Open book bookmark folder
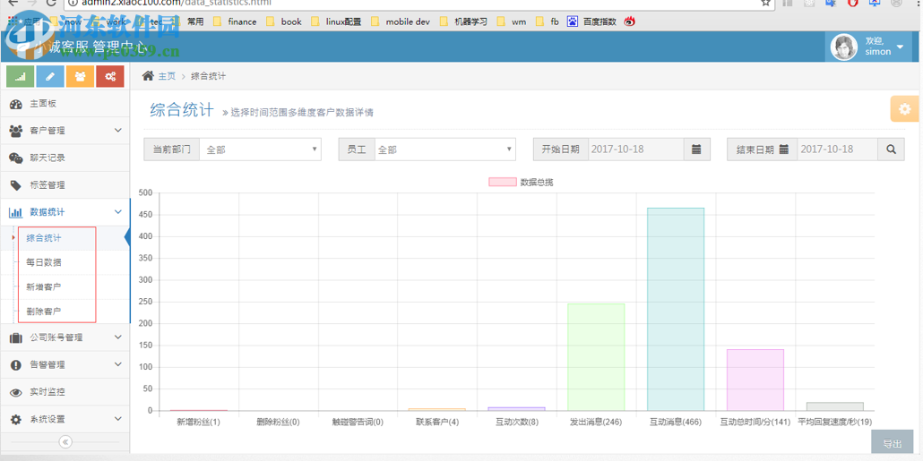This screenshot has height=461, width=923. tap(284, 21)
